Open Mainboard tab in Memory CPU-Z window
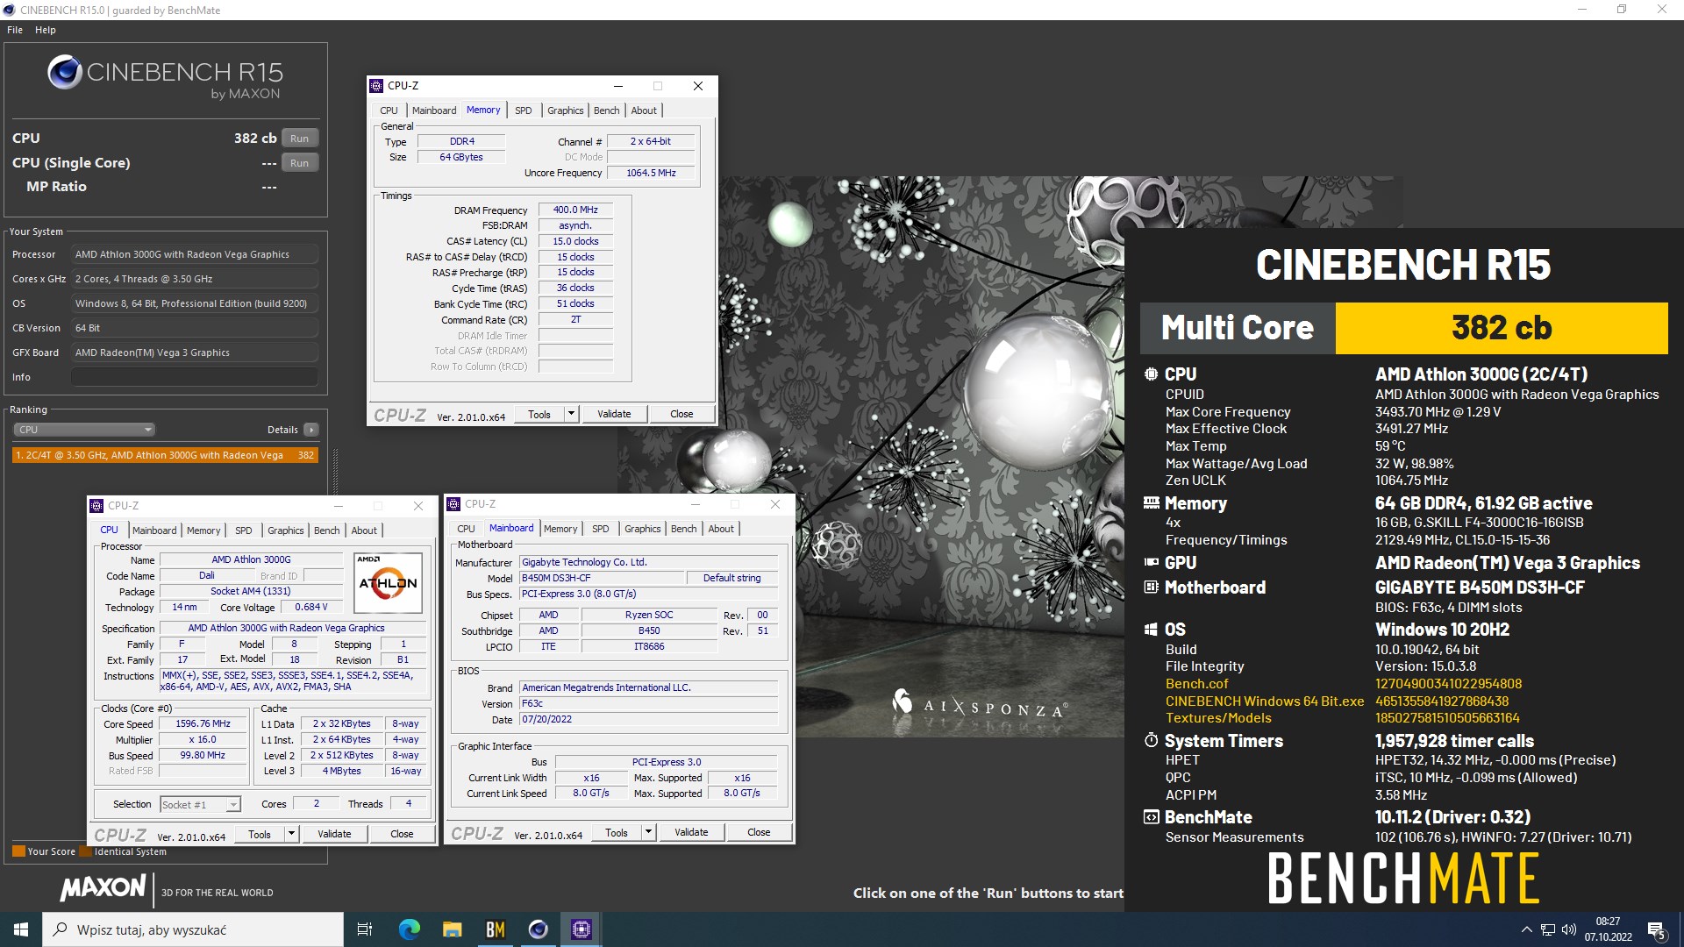1684x947 pixels. click(x=434, y=110)
